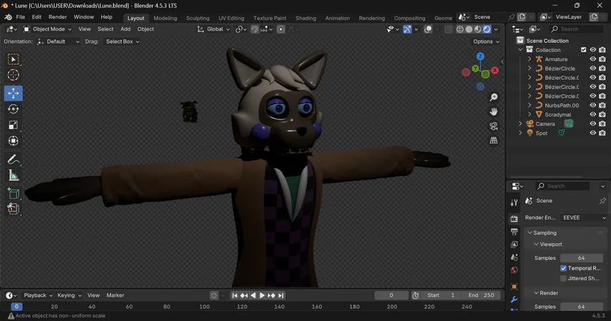Disable Temporal Reprojection checkbox
611x321 pixels.
[x=563, y=268]
